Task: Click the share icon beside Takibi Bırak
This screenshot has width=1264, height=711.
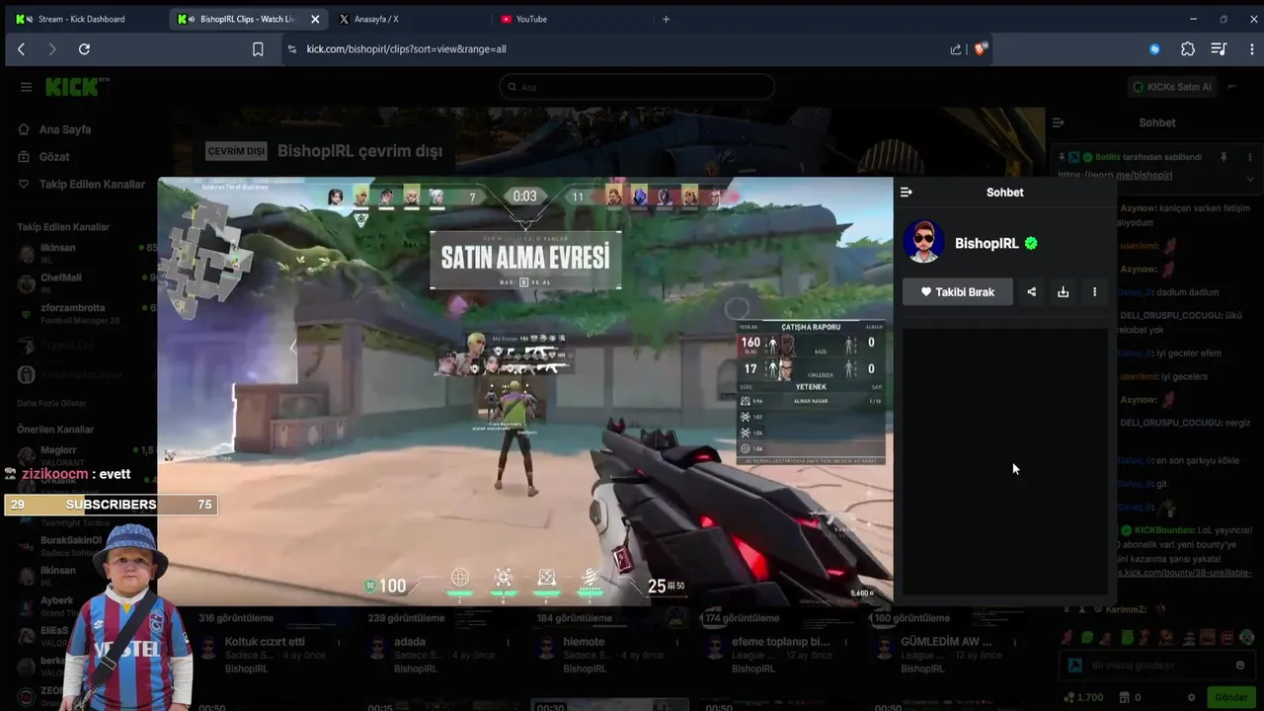Action: [x=1031, y=292]
